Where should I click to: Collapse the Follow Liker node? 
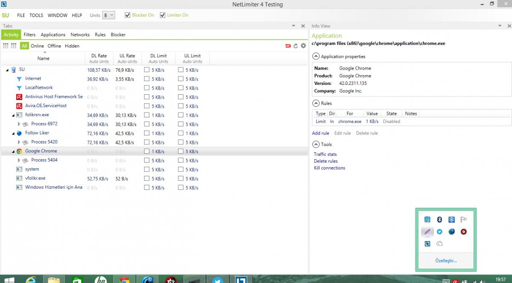tap(13, 133)
